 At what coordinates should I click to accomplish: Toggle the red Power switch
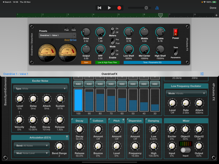(x=176, y=32)
